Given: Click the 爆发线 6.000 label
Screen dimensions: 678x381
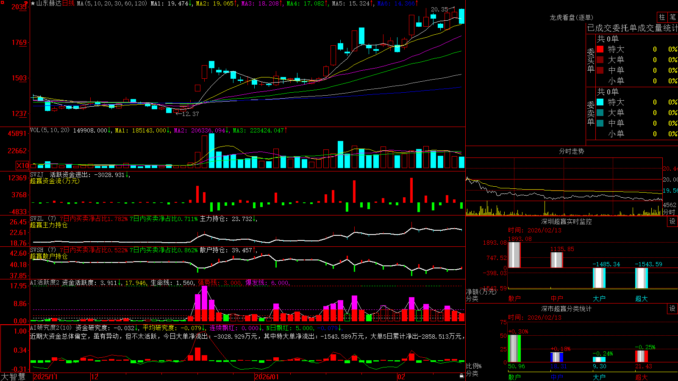Looking at the screenshot, I should (267, 283).
